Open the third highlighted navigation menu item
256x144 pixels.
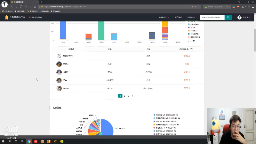(191, 17)
